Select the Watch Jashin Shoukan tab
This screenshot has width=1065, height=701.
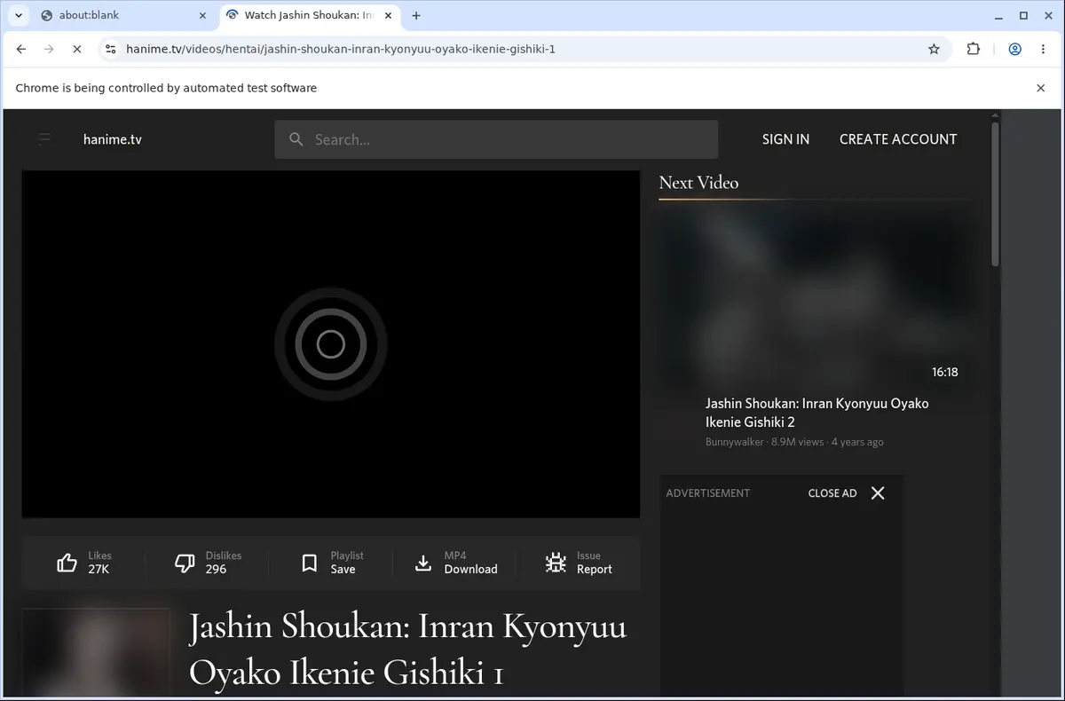pos(307,15)
